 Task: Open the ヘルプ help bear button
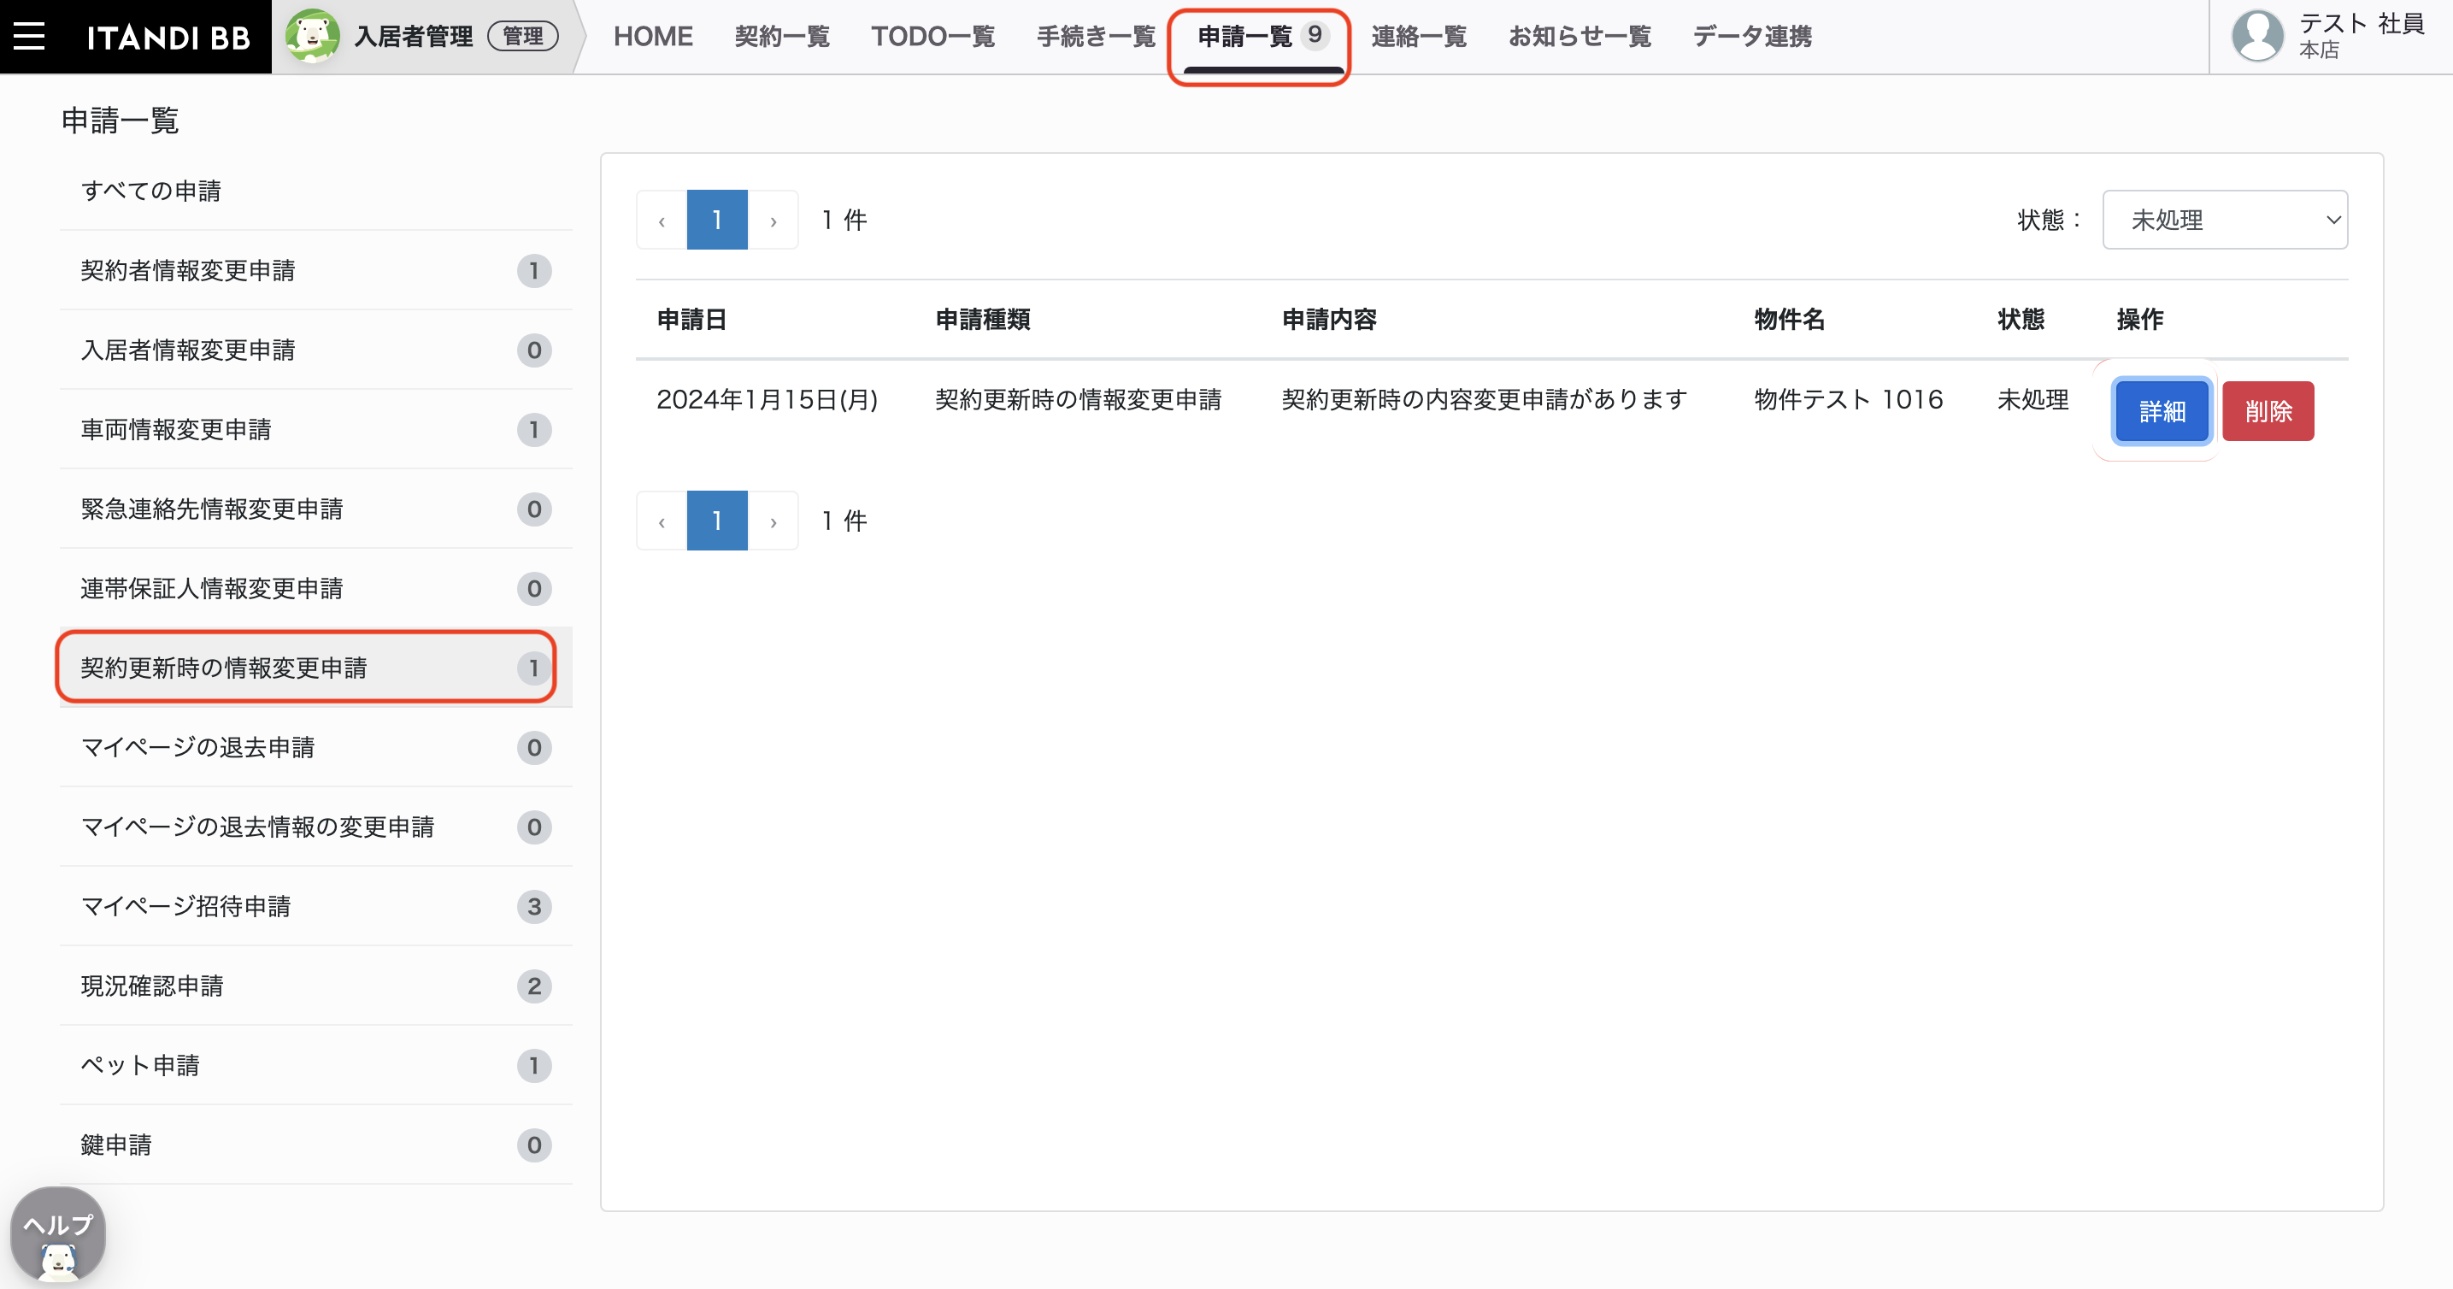58,1235
